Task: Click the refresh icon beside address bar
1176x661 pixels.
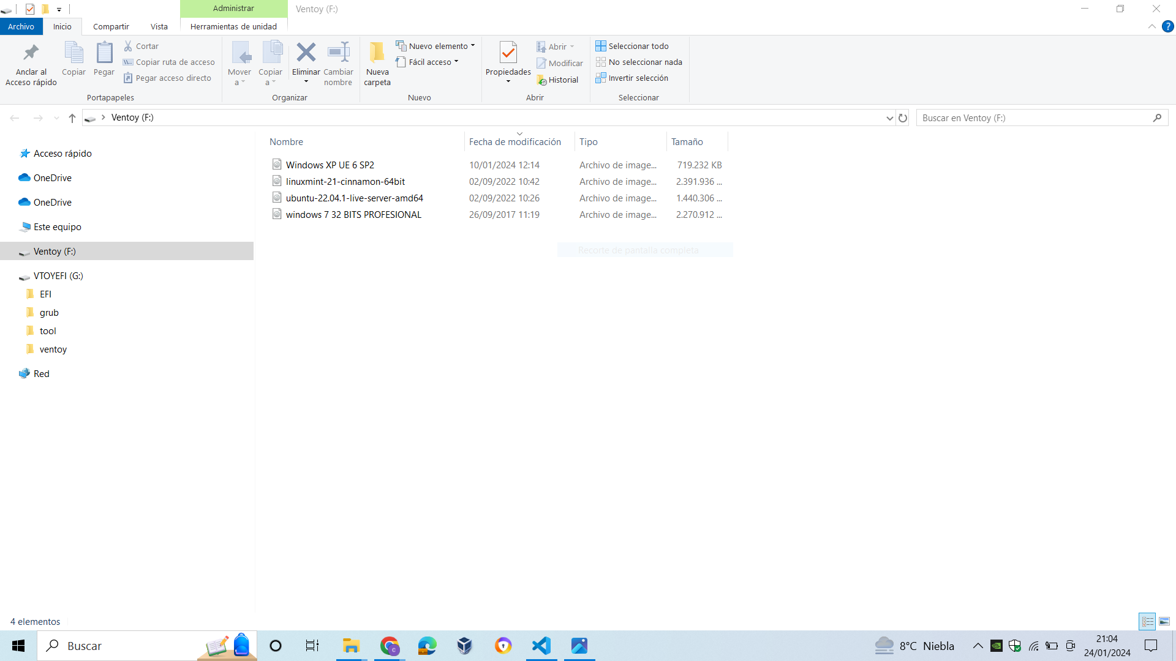Action: tap(903, 118)
